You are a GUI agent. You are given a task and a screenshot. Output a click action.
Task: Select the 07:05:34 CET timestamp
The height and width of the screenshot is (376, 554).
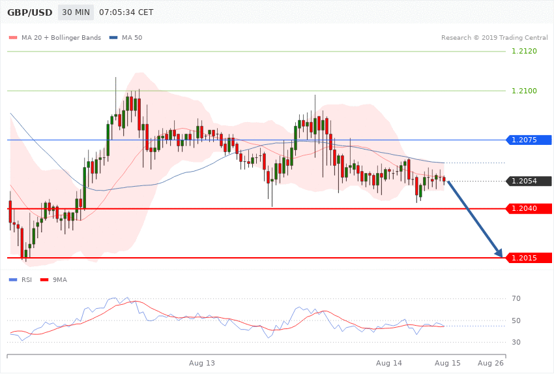[x=126, y=12]
